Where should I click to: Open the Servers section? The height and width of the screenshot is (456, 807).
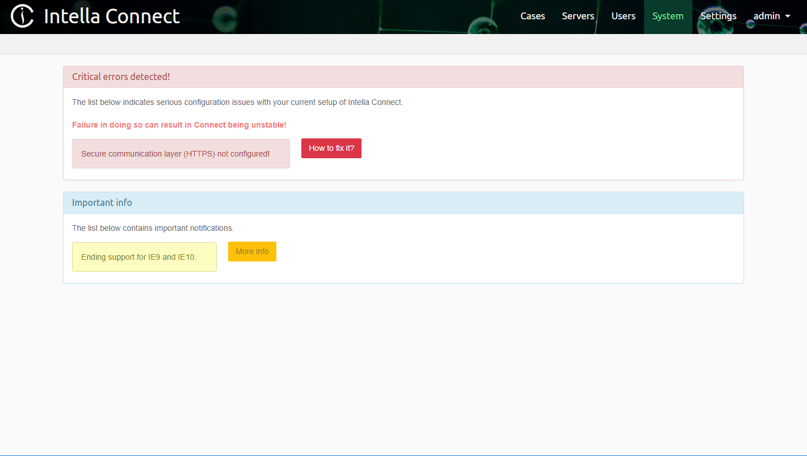pos(578,16)
